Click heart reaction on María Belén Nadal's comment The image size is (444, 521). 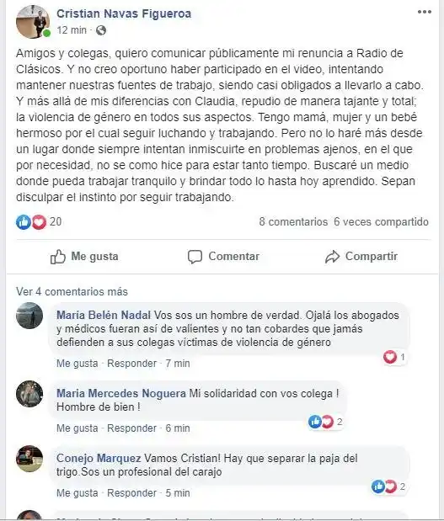390,357
